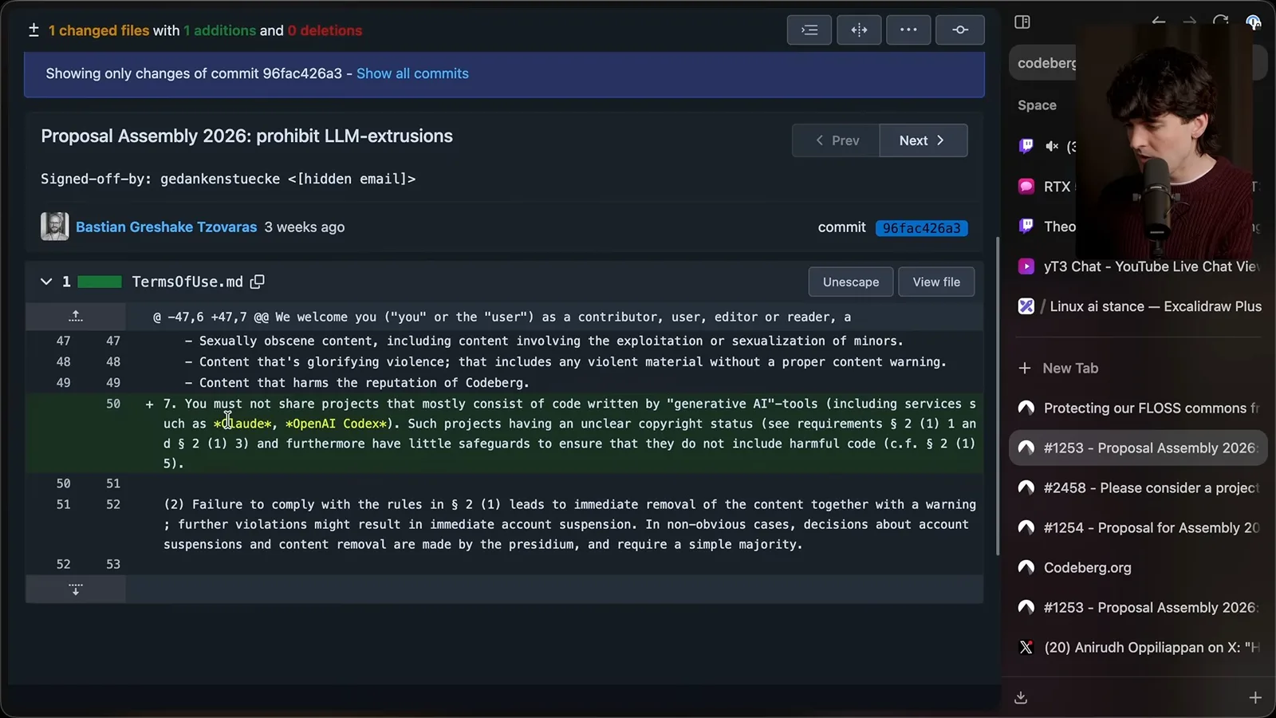Click the TermsOfUse.md file name
Screen dimensions: 1276x718
(187, 282)
